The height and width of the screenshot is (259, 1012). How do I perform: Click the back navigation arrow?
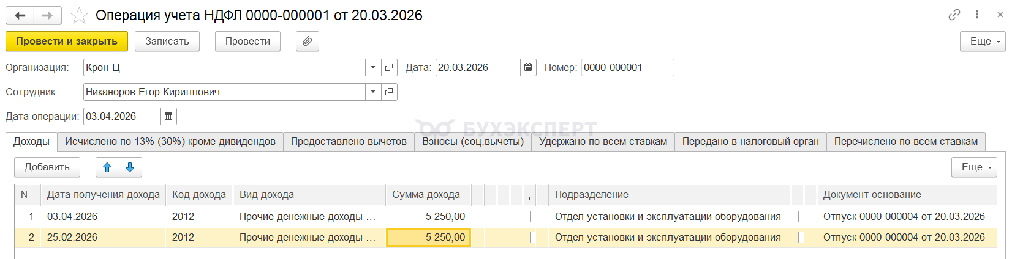[x=20, y=15]
